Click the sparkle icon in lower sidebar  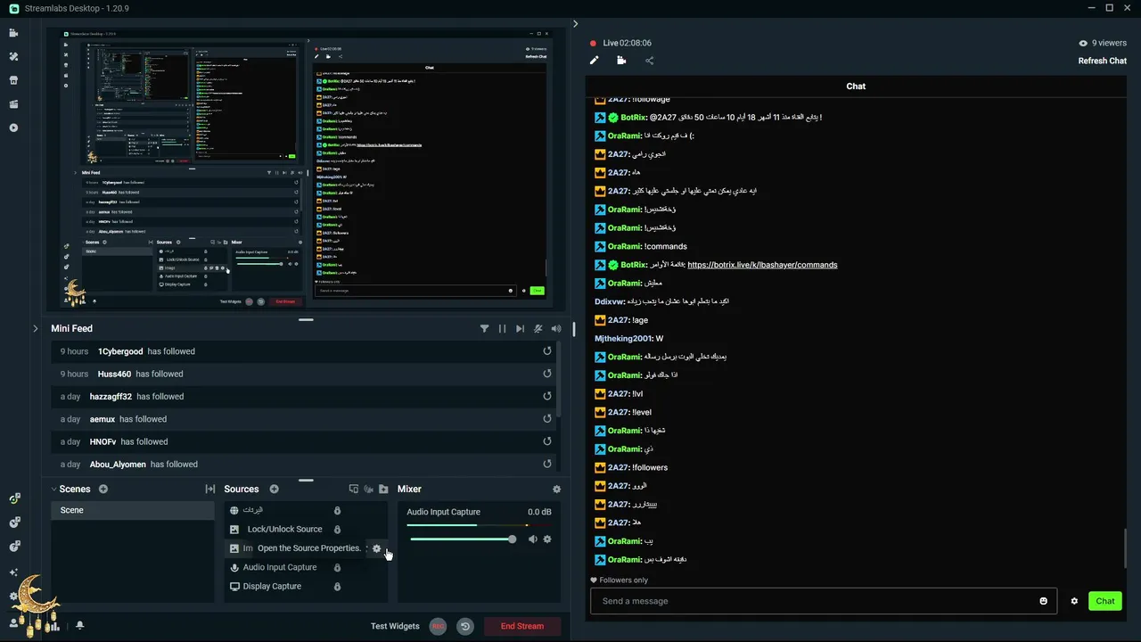[13, 572]
